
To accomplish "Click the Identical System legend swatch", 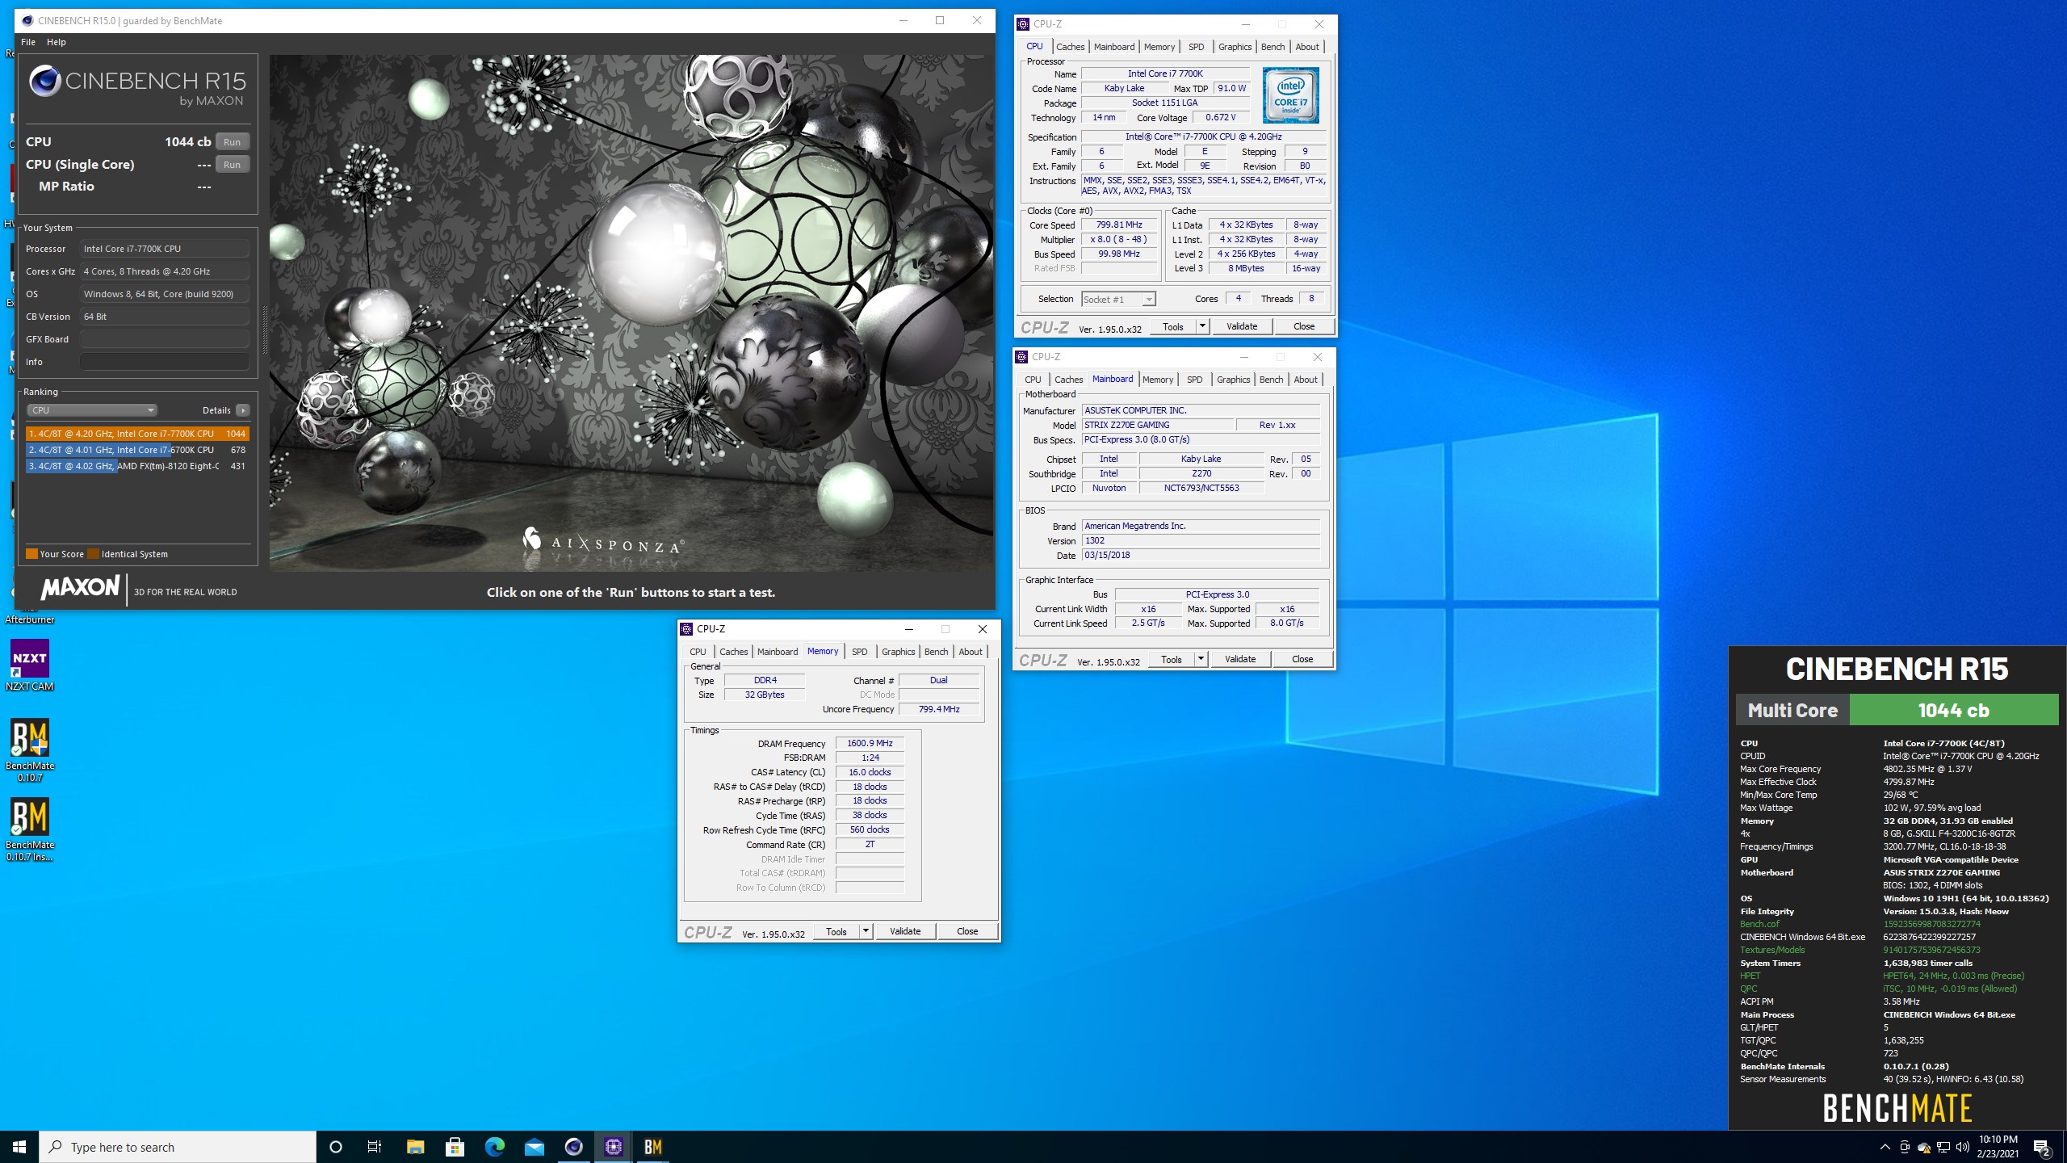I will [93, 554].
